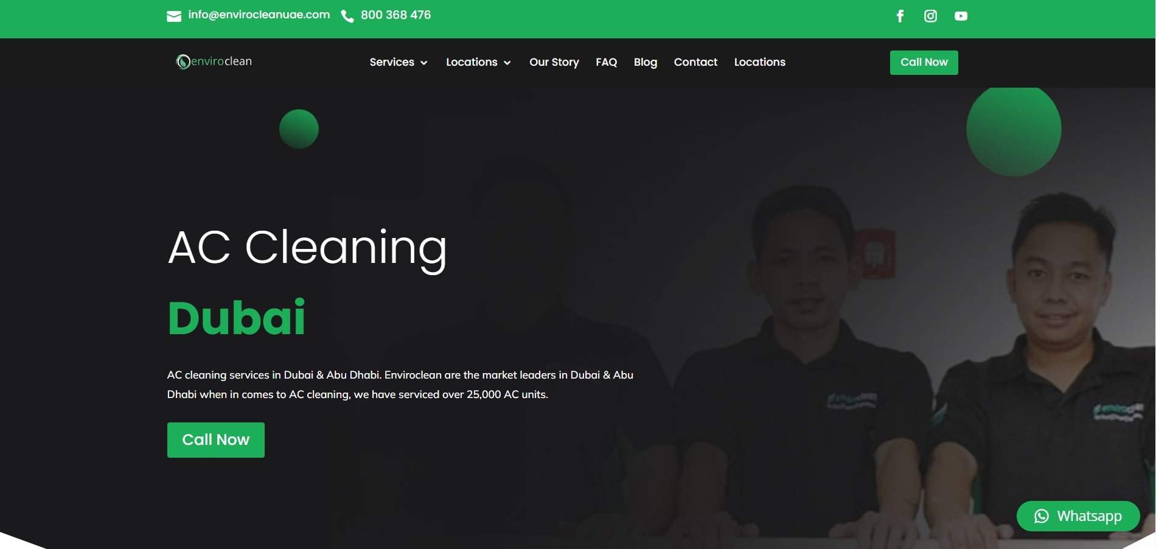Go to the Our Story page

point(554,62)
